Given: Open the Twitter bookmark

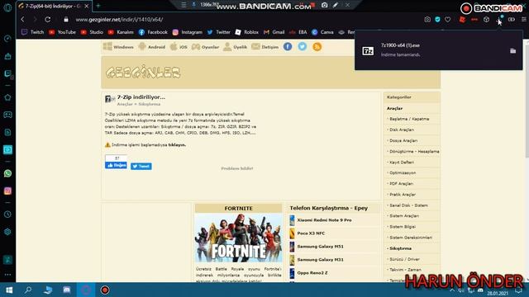Looking at the screenshot, I should [x=218, y=32].
